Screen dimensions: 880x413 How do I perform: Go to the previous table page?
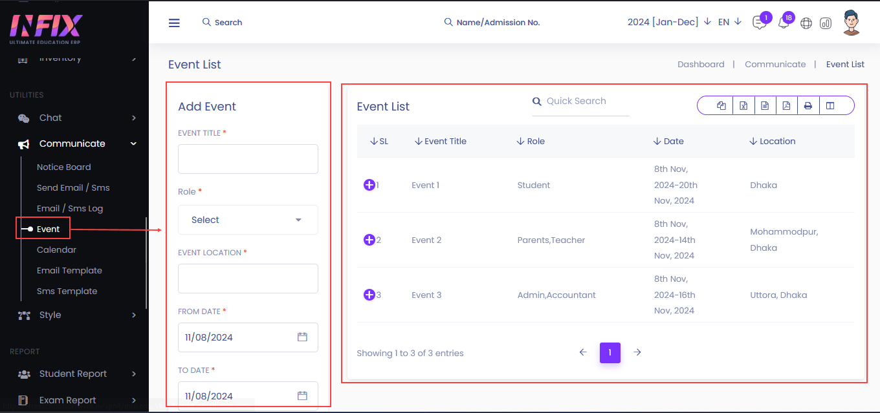pos(582,352)
